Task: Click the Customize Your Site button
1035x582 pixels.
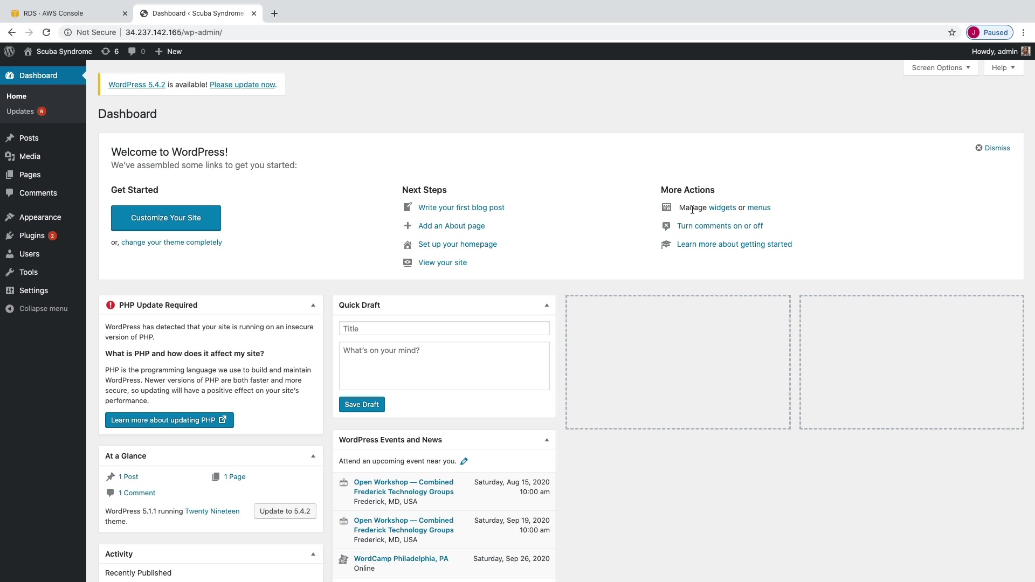Action: (166, 218)
